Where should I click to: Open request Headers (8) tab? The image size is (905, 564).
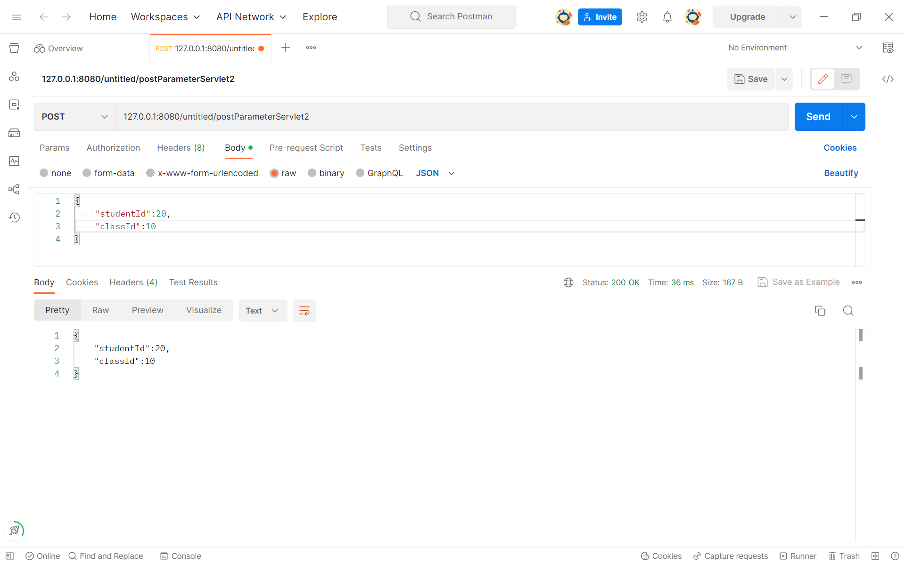coord(181,148)
